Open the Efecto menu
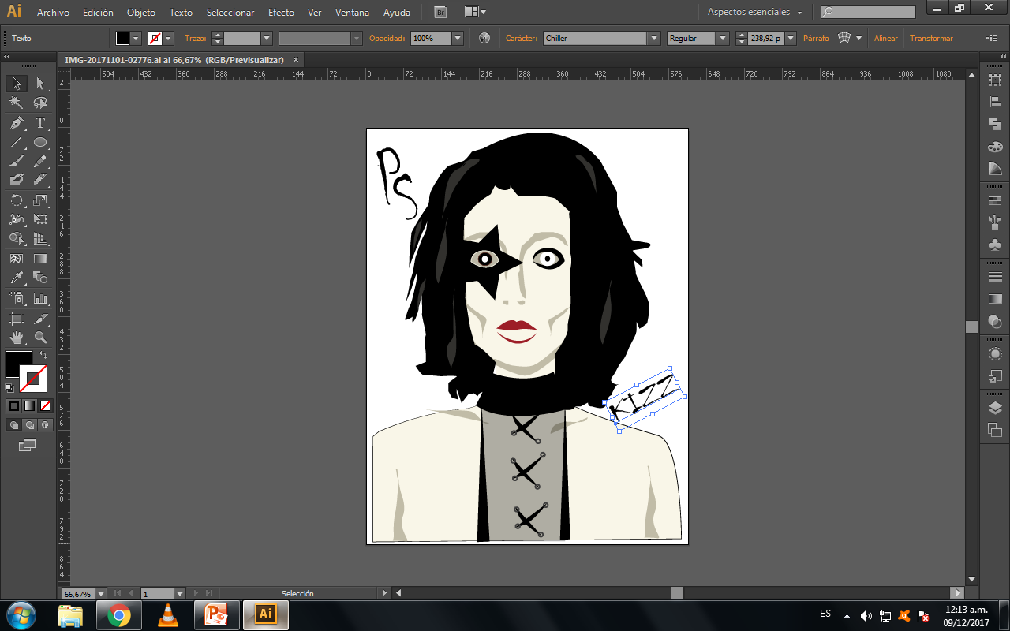The height and width of the screenshot is (631, 1010). [x=281, y=13]
